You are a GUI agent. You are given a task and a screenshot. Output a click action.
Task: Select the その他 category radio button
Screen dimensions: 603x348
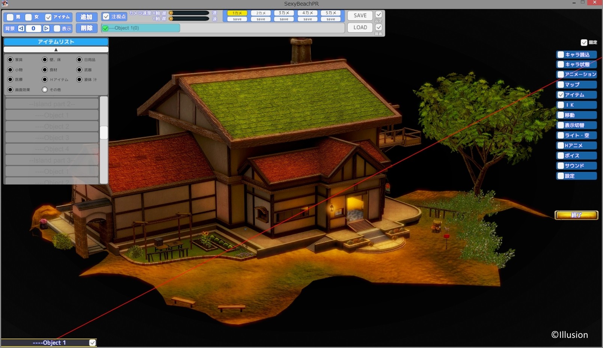tap(45, 90)
